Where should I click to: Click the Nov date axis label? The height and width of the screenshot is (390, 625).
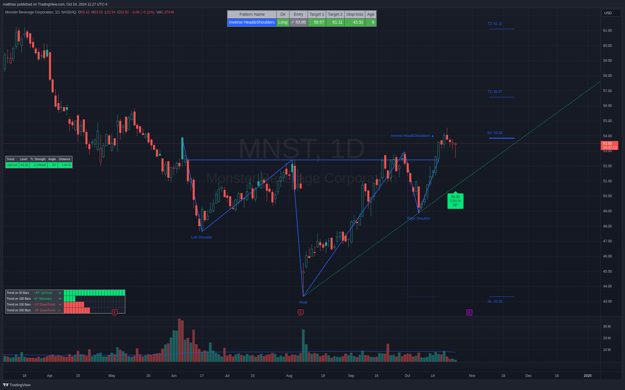click(472, 376)
